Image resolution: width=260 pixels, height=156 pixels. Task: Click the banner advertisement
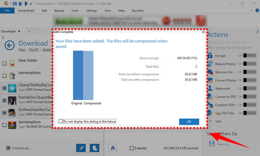130,21
